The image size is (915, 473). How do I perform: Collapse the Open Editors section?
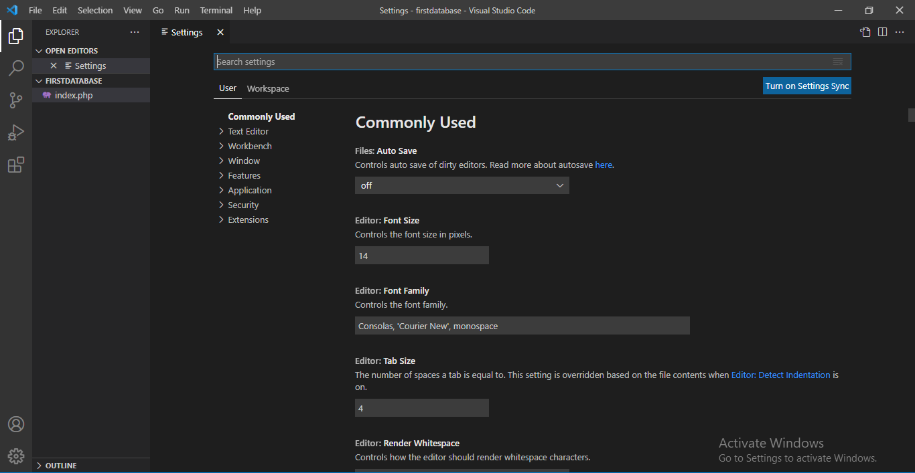point(71,51)
